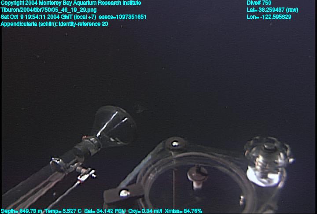Click the Appendicularia (schlin) identity-reference annotation
This screenshot has height=214, width=317.
click(54, 24)
